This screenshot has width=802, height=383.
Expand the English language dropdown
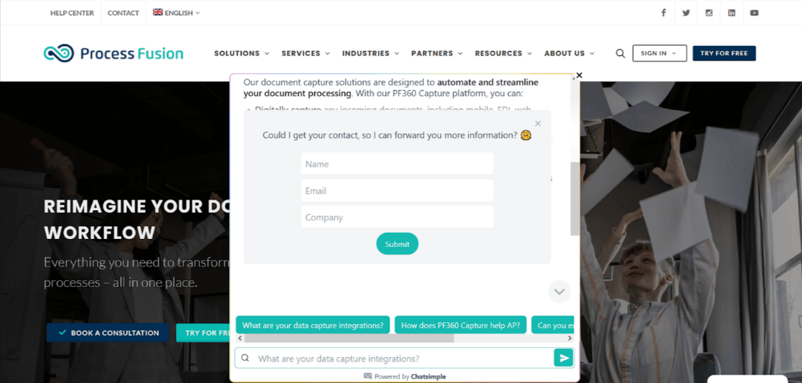(x=176, y=13)
